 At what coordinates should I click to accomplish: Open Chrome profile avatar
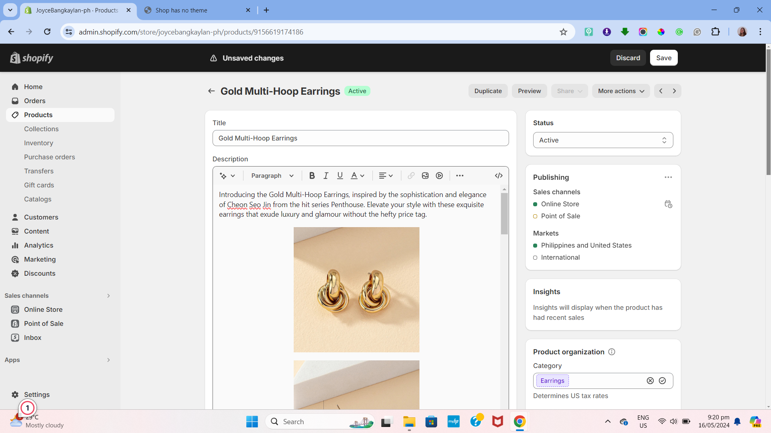click(x=742, y=32)
